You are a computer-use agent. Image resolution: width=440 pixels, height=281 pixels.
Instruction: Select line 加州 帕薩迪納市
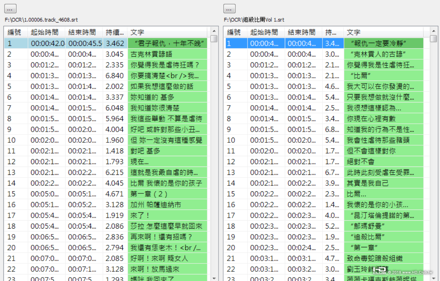pos(167,205)
